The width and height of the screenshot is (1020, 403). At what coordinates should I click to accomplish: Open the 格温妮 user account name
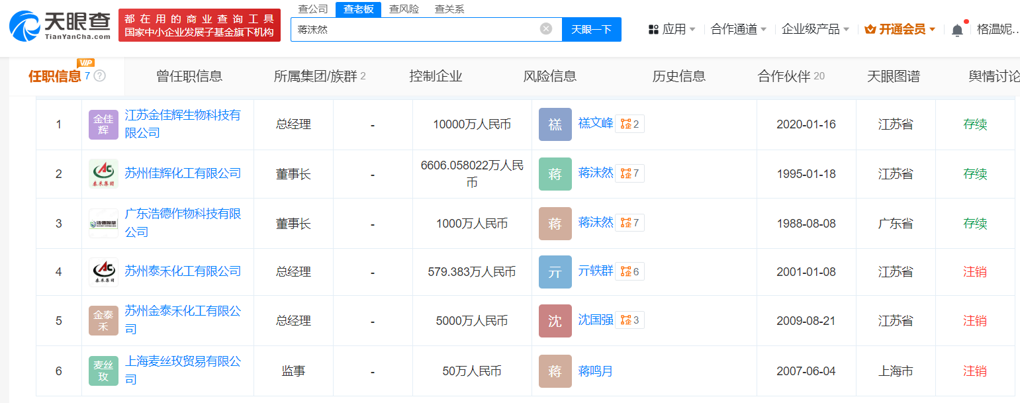[998, 29]
